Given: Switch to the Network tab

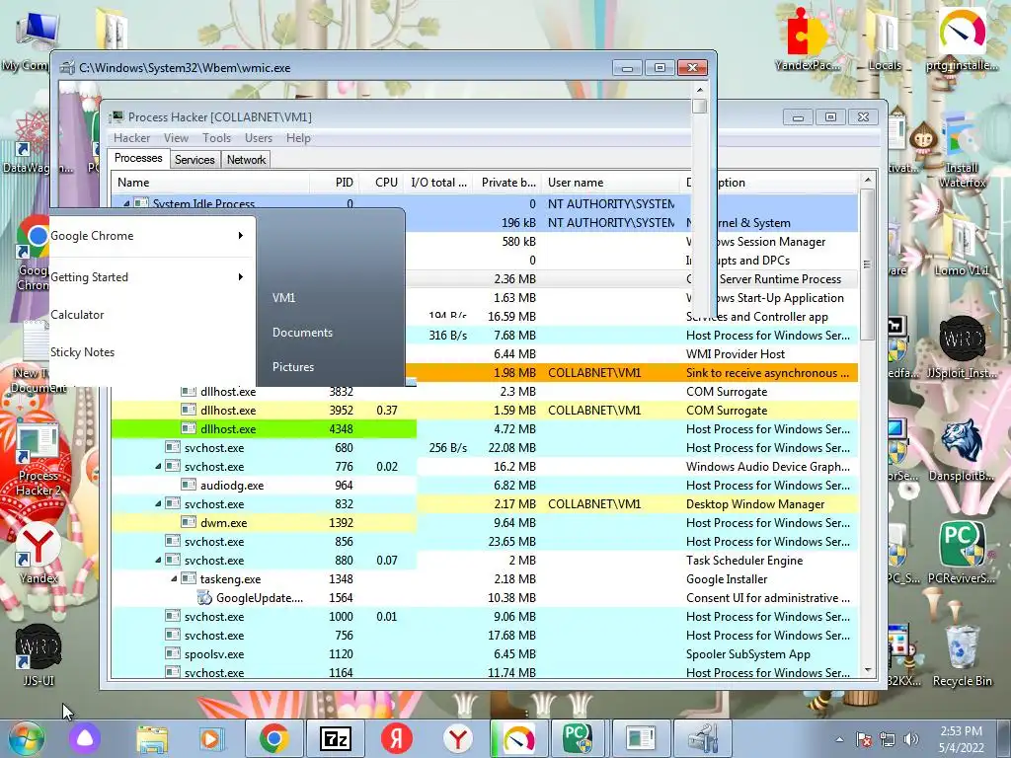Looking at the screenshot, I should 246,160.
